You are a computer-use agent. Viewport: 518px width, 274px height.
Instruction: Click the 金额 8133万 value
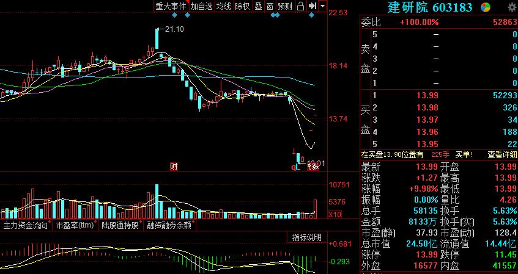(424, 222)
